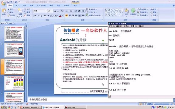Open Notepad's File (文件) menu
175x109 pixels.
coord(112,26)
